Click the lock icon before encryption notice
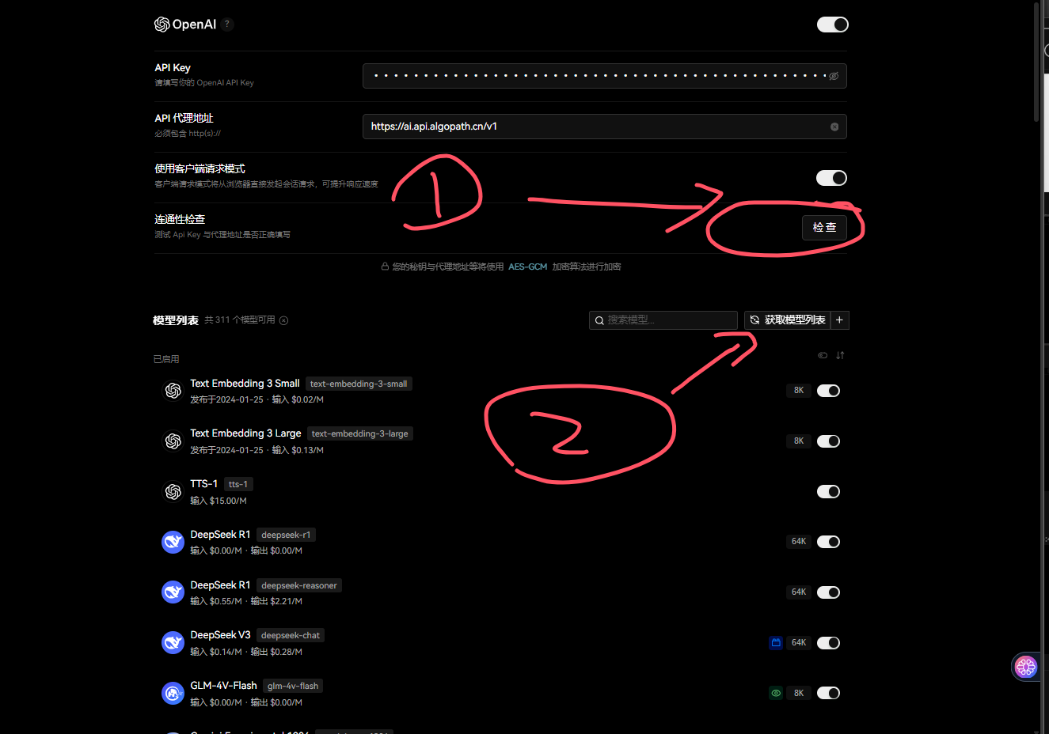The width and height of the screenshot is (1049, 734). [x=385, y=267]
